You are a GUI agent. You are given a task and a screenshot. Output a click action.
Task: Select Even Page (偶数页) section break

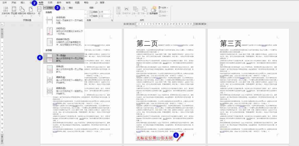click(64, 80)
